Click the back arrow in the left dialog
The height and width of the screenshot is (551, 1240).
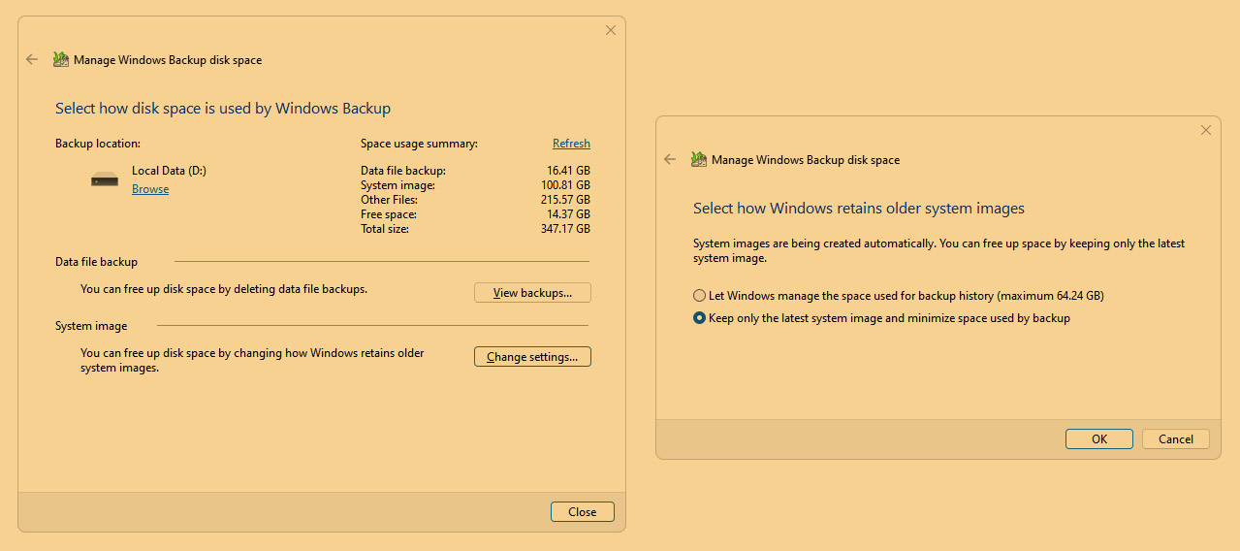coord(32,59)
